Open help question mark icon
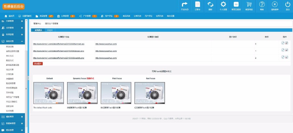This screenshot has width=293, height=133. (x=262, y=5)
